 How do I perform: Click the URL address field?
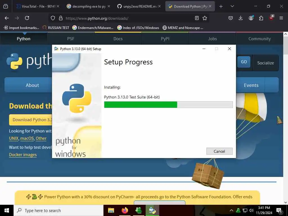coord(129,18)
